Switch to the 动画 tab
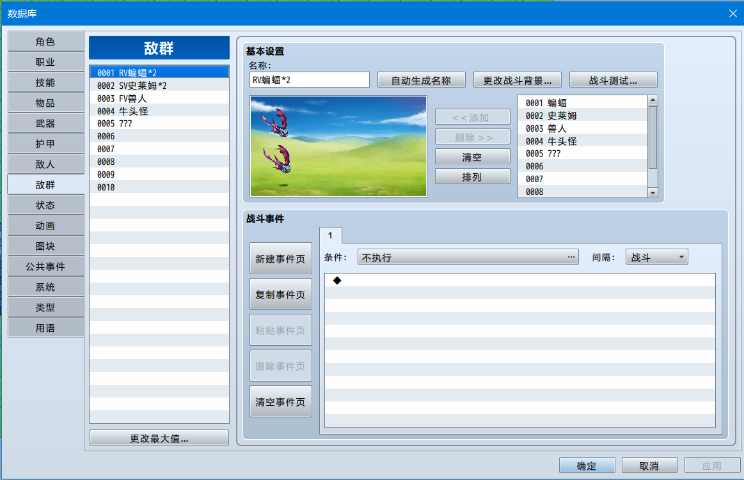 [x=45, y=226]
